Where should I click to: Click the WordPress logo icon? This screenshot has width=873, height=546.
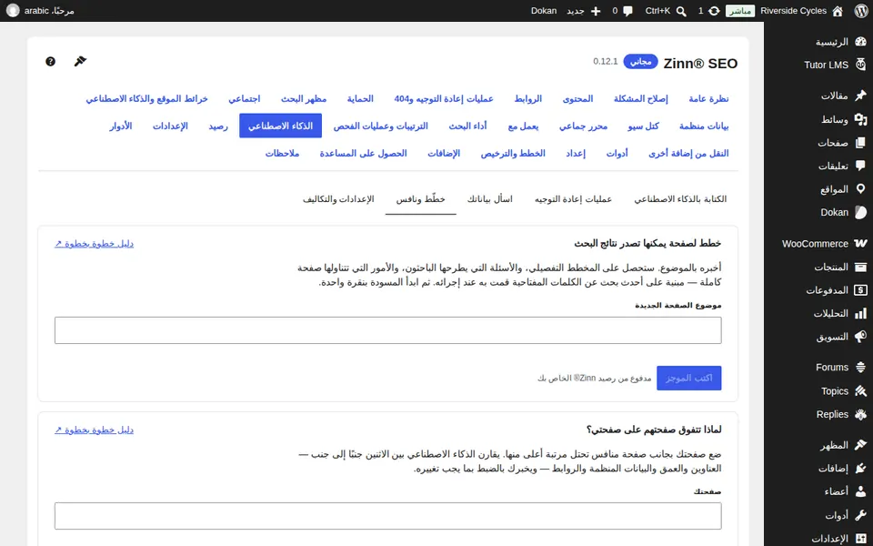[861, 11]
